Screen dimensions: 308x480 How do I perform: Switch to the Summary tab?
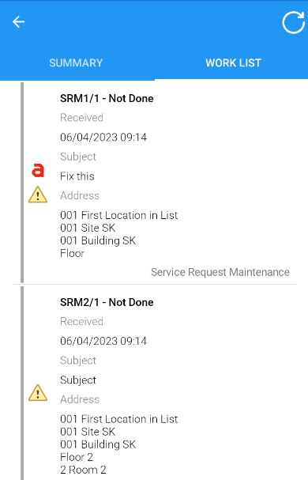click(76, 63)
